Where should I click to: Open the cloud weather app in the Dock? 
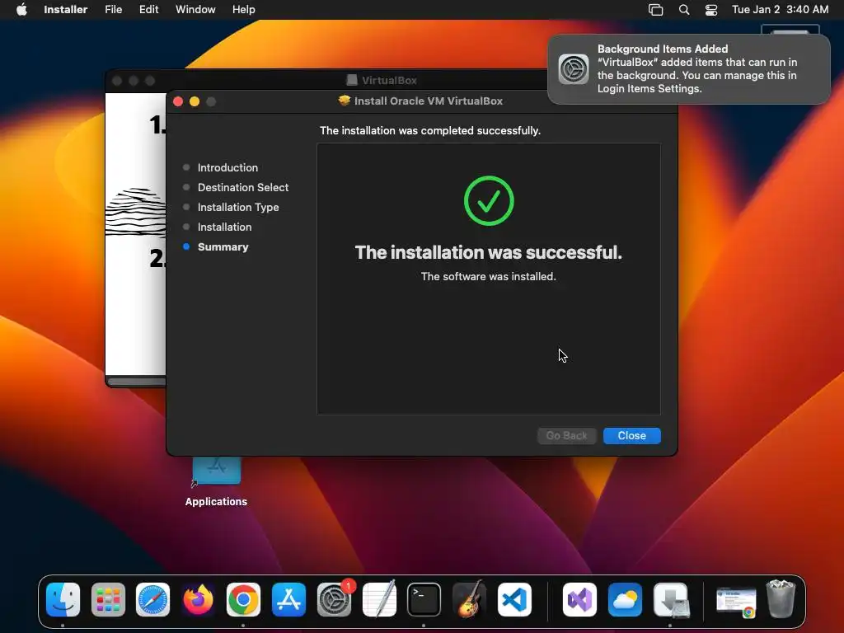[x=625, y=600]
